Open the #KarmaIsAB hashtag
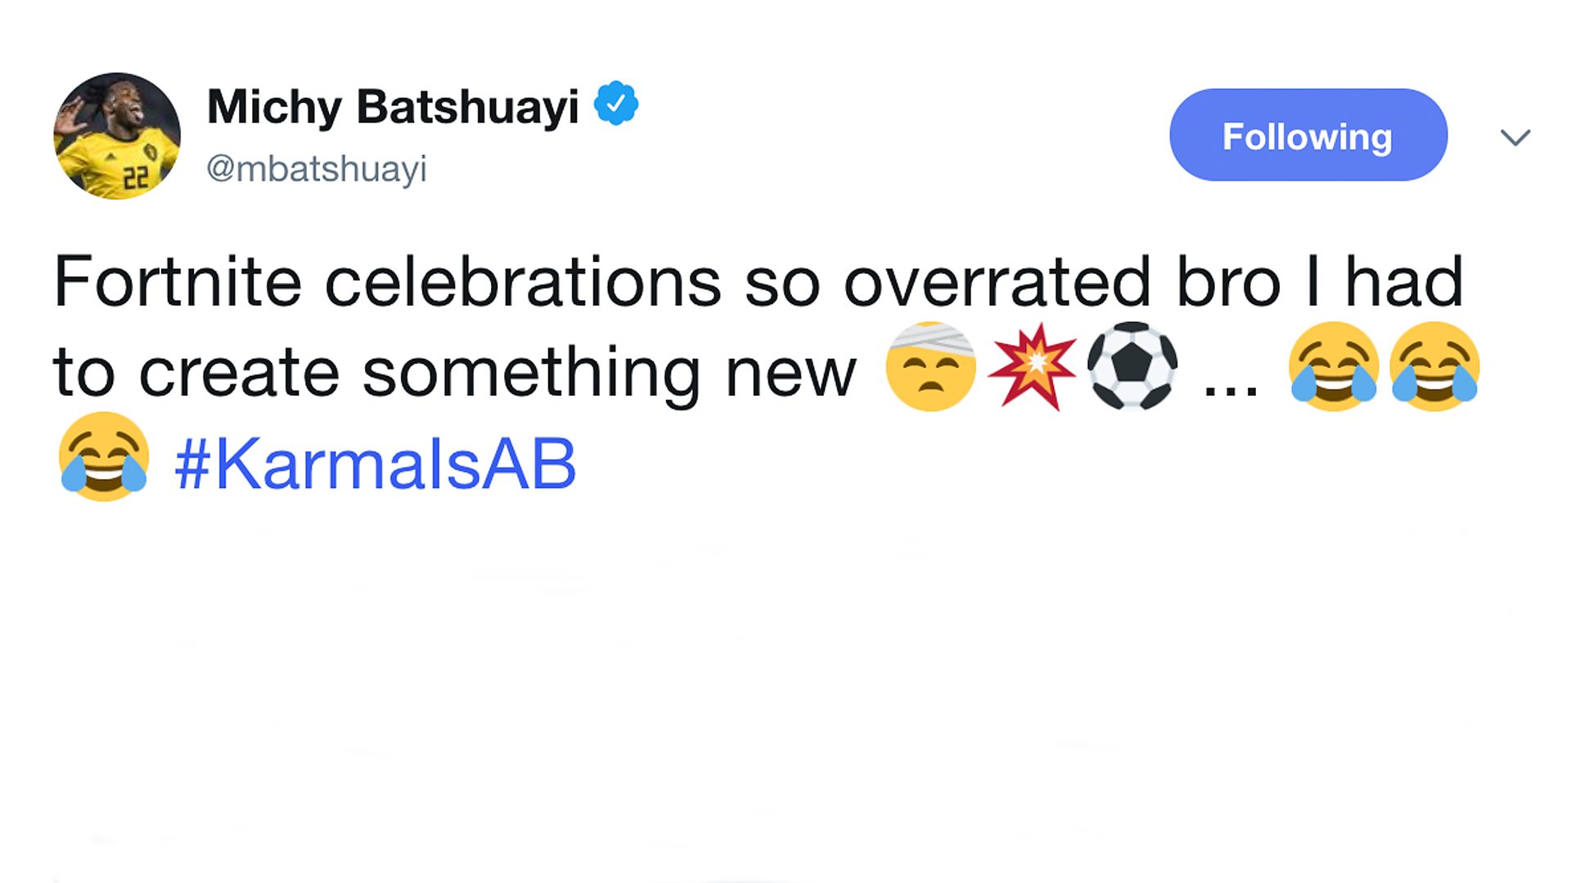Viewport: 1571px width, 883px height. pos(372,462)
